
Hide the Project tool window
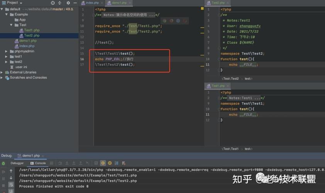tap(75, 3)
